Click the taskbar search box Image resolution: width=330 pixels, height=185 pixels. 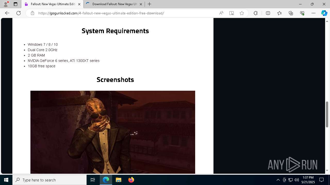[x=49, y=180]
